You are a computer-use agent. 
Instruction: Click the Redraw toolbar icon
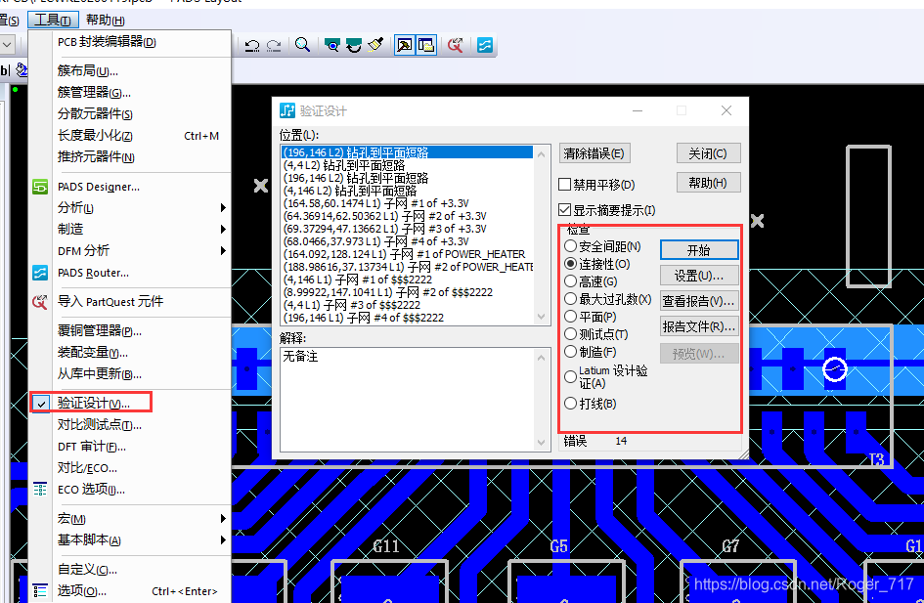coord(354,45)
